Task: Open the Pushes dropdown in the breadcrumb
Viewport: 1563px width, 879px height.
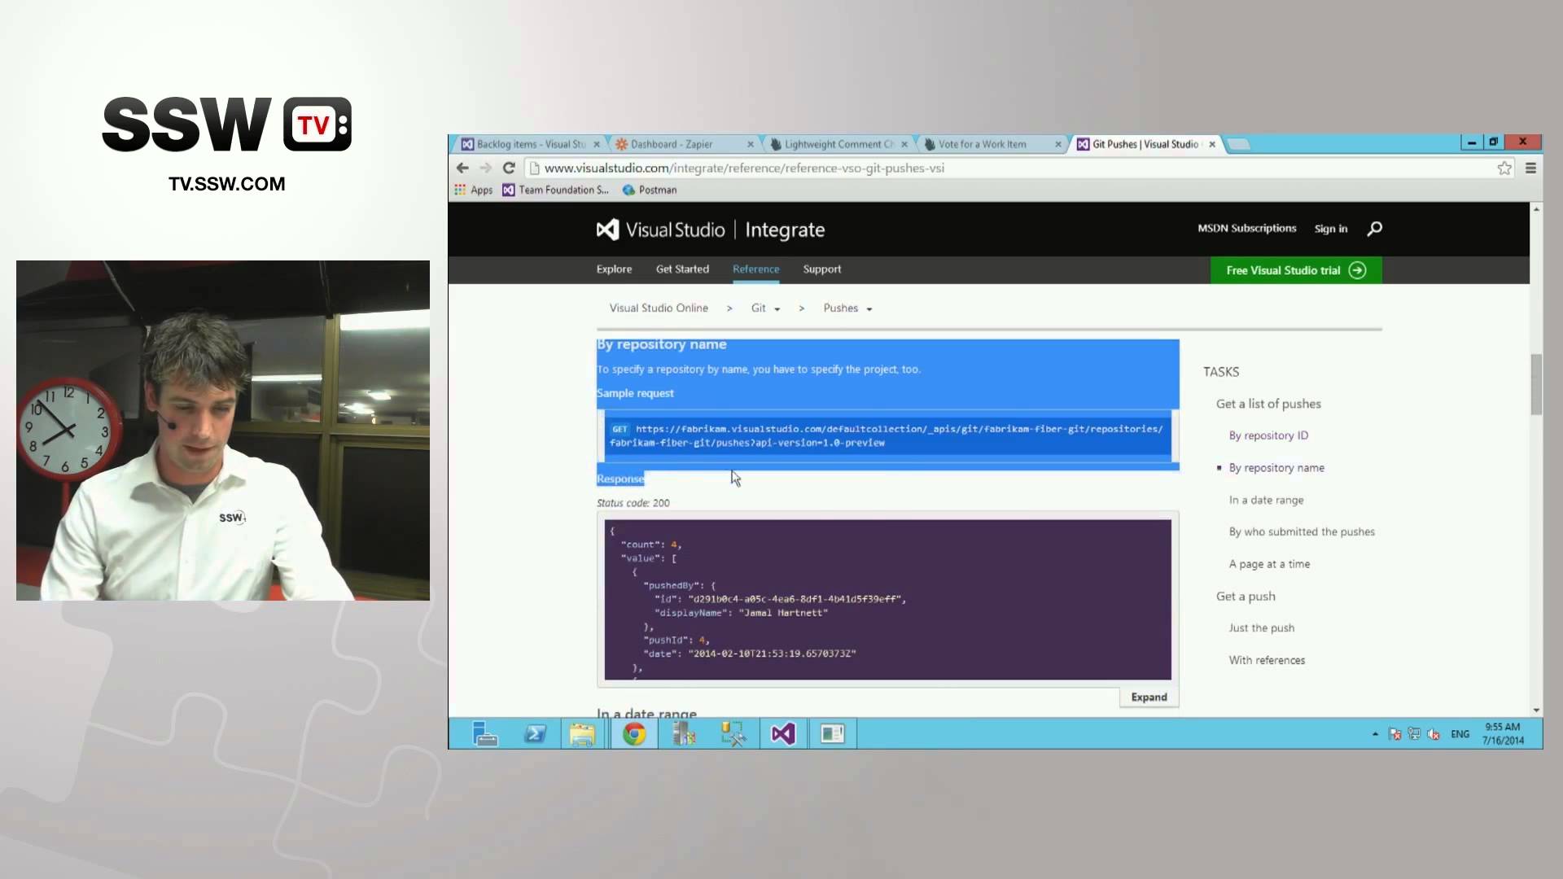Action: [847, 308]
